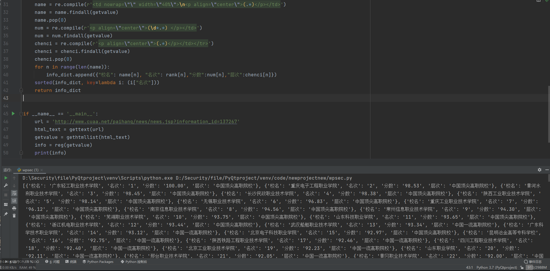The image size is (550, 271).
Task: Open run panel settings gear
Action: tap(540, 170)
